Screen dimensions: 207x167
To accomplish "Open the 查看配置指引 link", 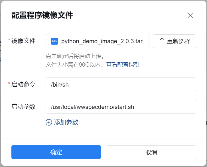I will [x=123, y=65].
